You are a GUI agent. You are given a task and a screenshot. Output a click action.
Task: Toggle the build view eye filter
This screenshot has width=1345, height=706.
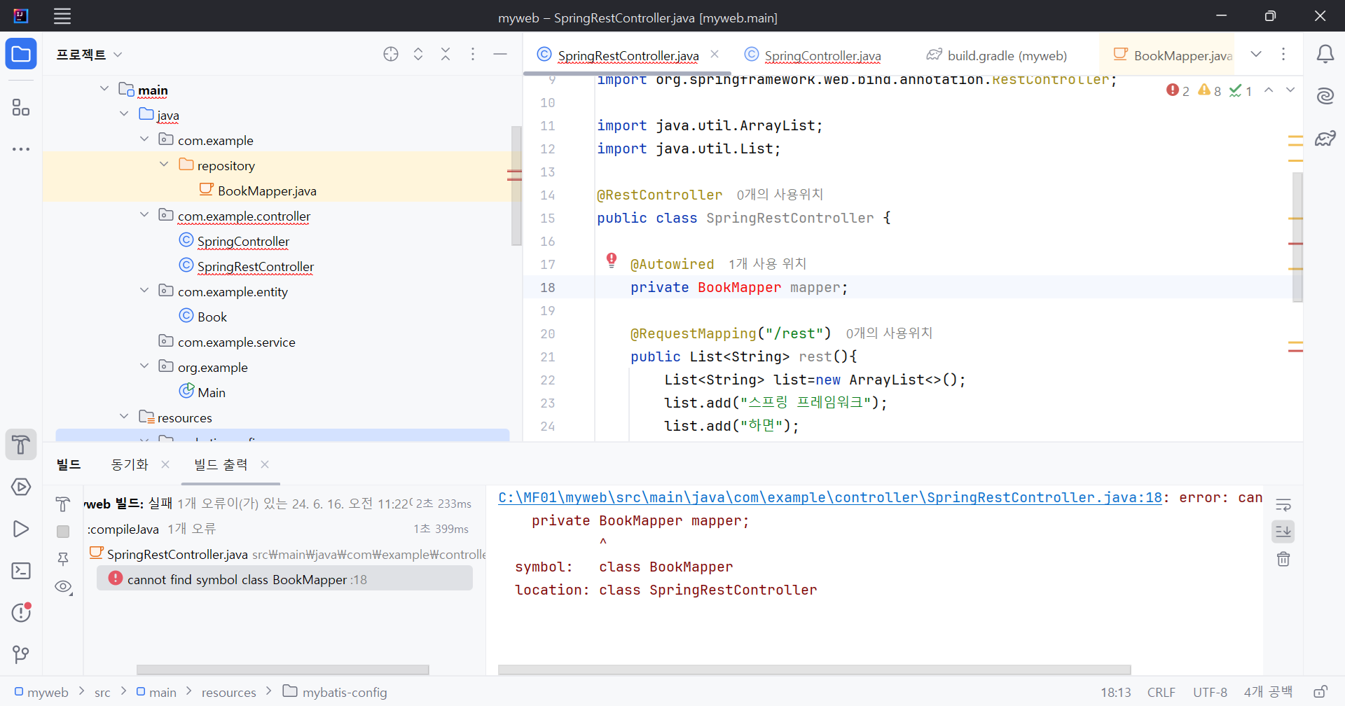[64, 587]
